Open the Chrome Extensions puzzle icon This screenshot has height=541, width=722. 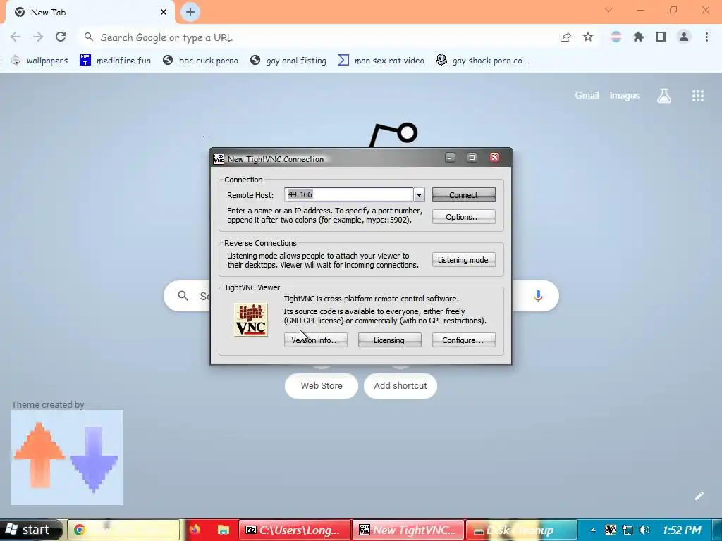(x=638, y=37)
